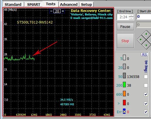Click the up arrow navigation diamond
Image resolution: width=151 pixels, height=119 pixels.
[x=146, y=34]
